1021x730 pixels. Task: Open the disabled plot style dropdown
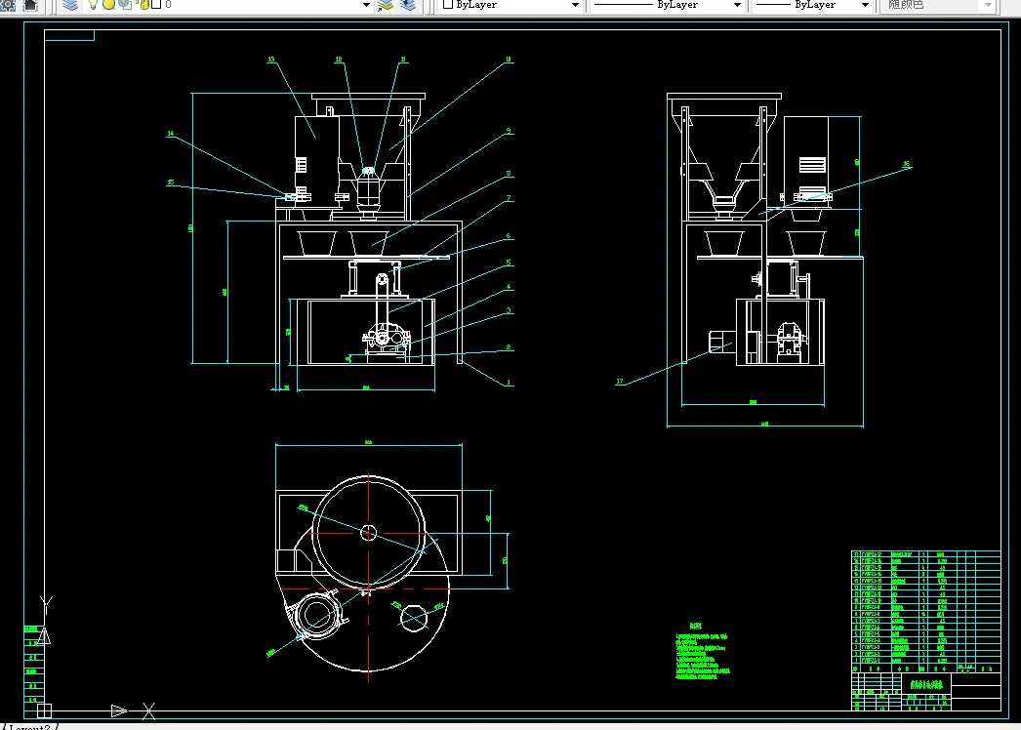click(988, 5)
